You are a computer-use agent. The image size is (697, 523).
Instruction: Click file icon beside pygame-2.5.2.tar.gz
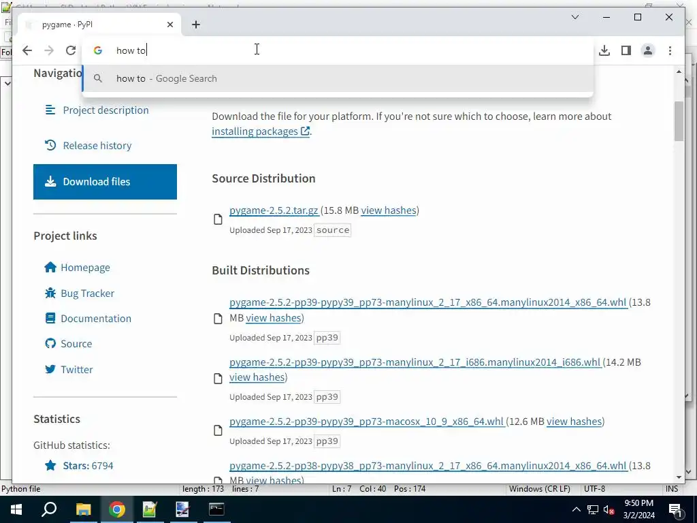tap(218, 219)
